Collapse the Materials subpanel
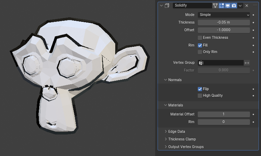261x156 pixels. 166,105
